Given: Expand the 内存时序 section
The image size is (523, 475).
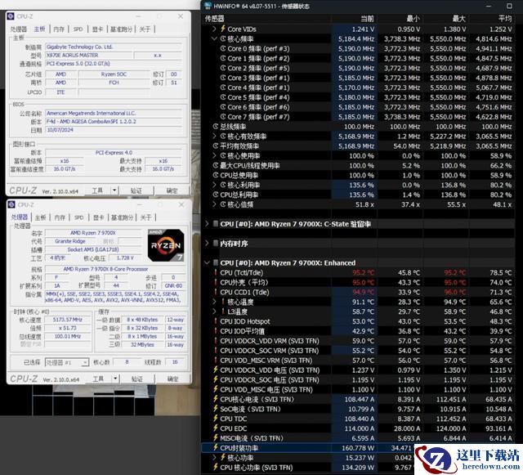Looking at the screenshot, I should pyautogui.click(x=207, y=244).
